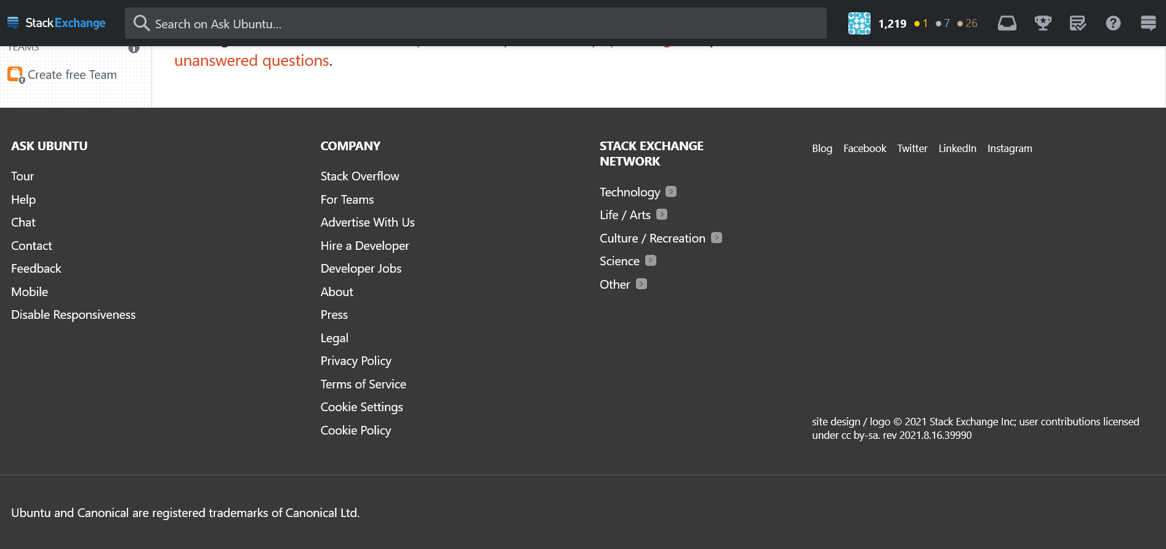Open the About link
Image resolution: width=1166 pixels, height=549 pixels.
pyautogui.click(x=337, y=292)
